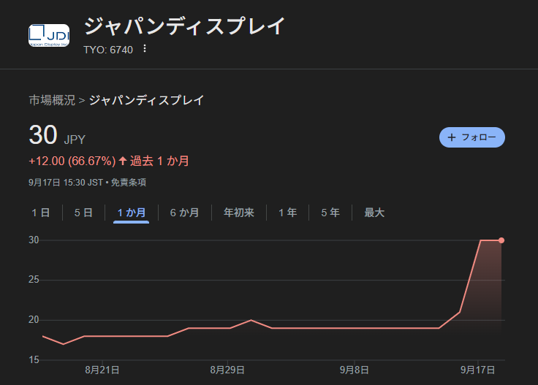Open the 市場概況 breadcrumb link

[x=52, y=100]
